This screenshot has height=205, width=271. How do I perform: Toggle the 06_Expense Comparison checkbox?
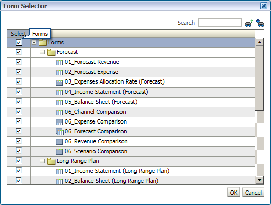(19, 121)
